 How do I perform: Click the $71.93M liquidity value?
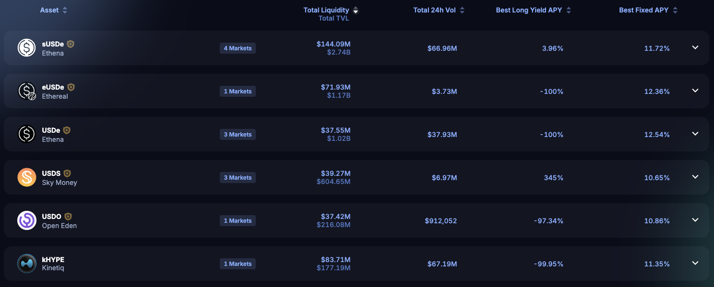[x=336, y=87]
